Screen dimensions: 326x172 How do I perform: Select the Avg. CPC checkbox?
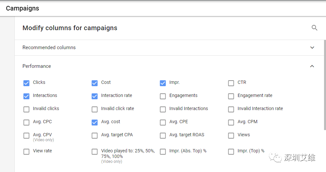(27, 123)
